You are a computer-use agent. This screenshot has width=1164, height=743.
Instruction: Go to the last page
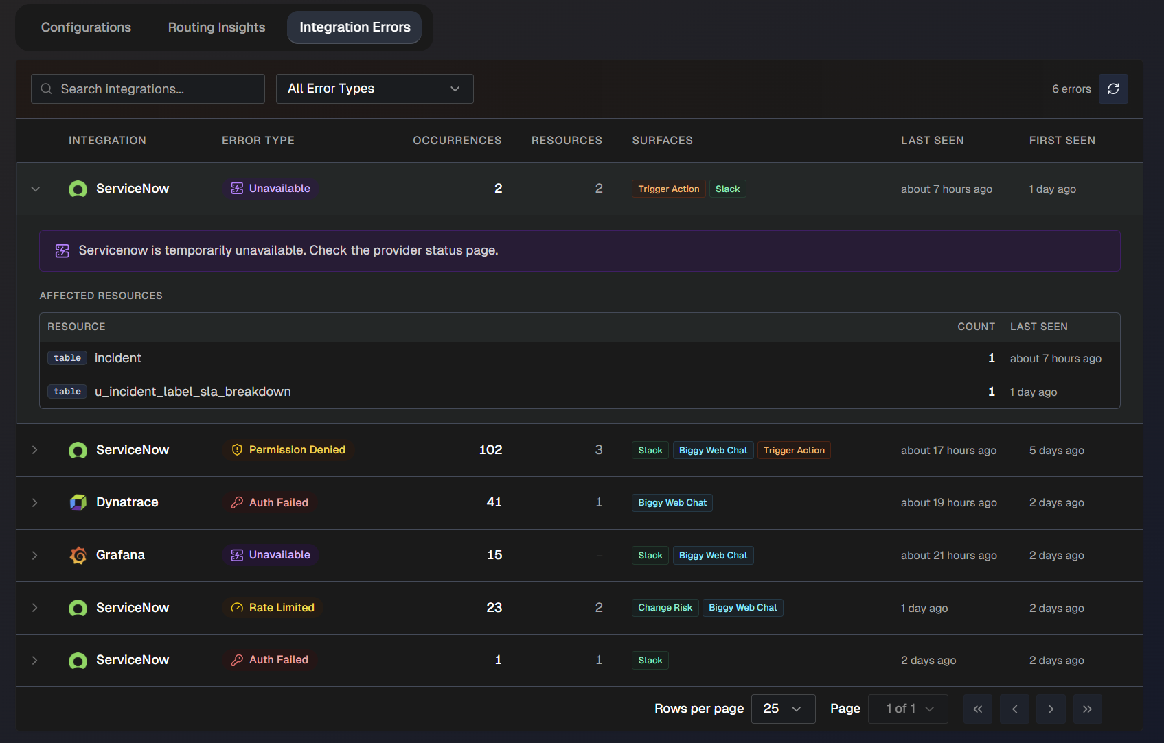click(x=1087, y=709)
